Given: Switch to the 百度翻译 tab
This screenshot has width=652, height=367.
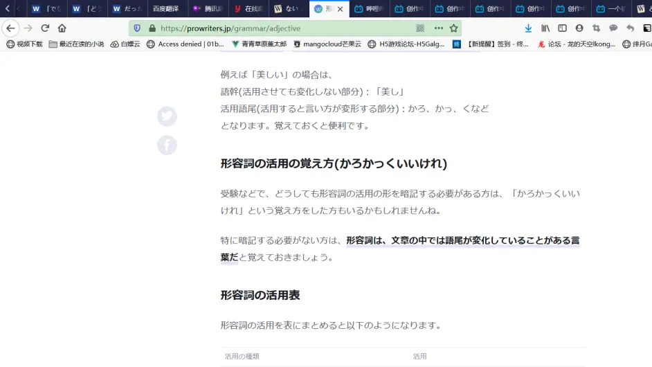Looking at the screenshot, I should (168, 9).
